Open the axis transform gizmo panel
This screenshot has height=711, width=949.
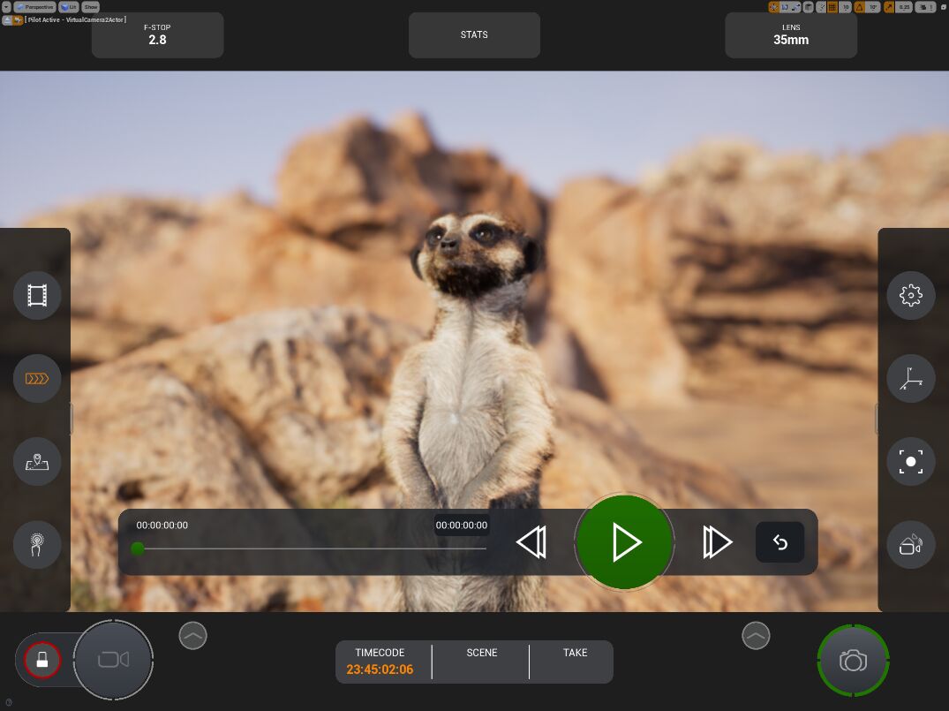(x=910, y=379)
